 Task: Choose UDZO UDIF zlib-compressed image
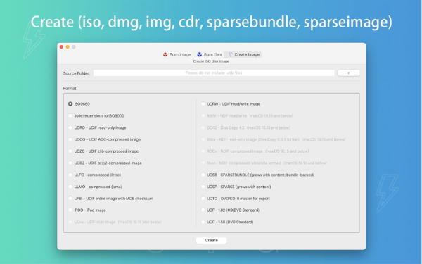pyautogui.click(x=103, y=151)
